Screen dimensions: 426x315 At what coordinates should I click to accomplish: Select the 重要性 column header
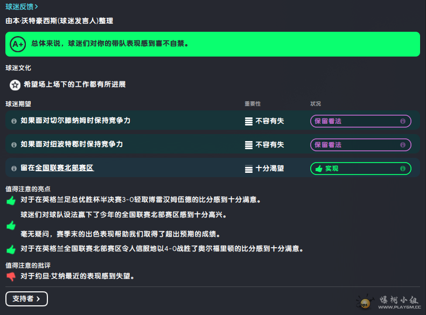point(252,103)
